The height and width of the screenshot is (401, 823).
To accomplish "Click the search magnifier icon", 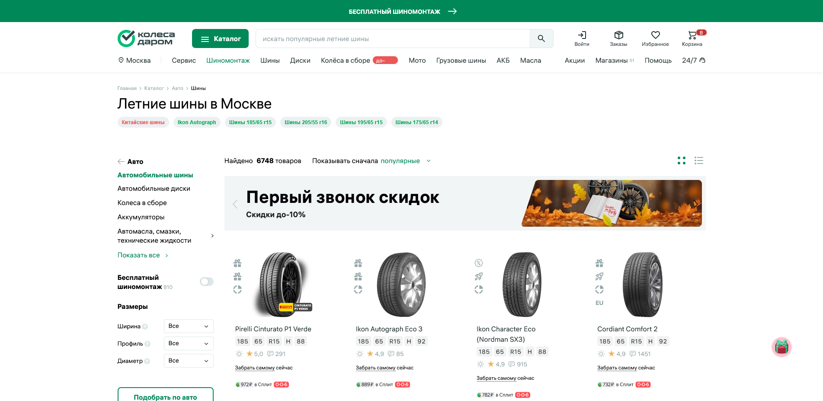I will point(541,38).
